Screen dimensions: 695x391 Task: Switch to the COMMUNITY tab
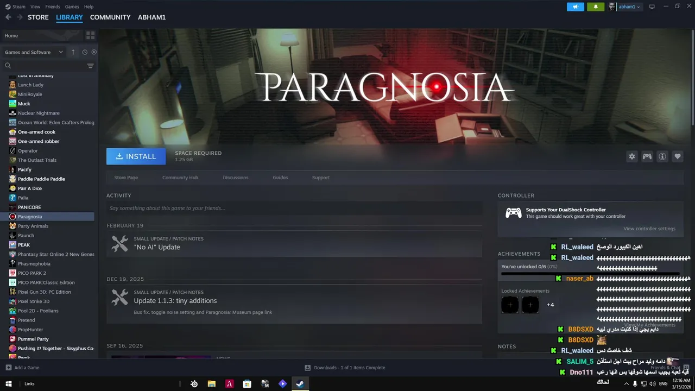click(110, 17)
